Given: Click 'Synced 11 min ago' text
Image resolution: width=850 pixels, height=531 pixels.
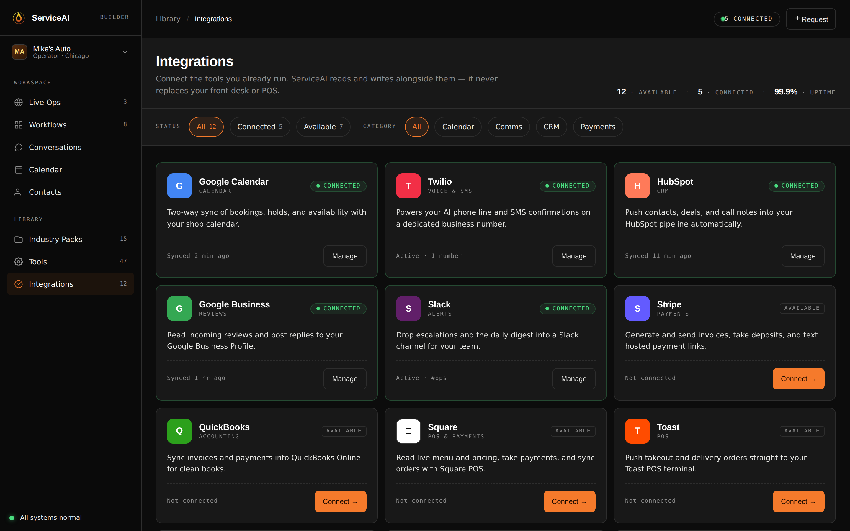Looking at the screenshot, I should 658,256.
